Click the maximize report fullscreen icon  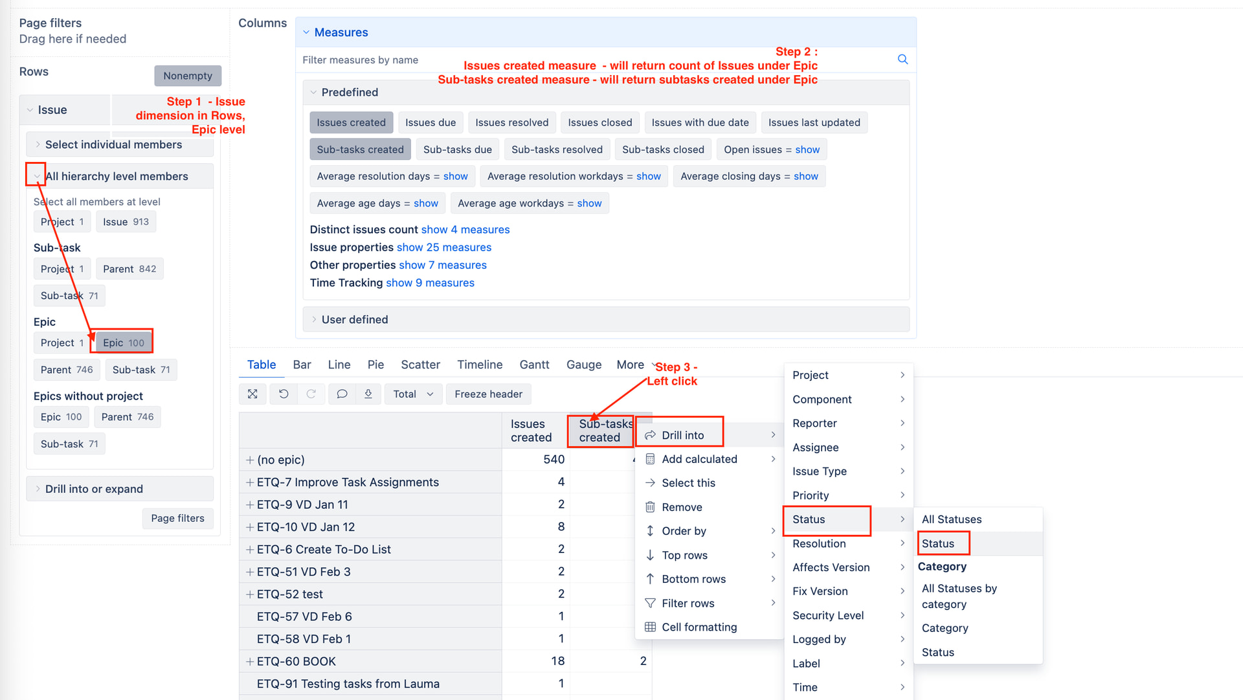click(x=252, y=394)
